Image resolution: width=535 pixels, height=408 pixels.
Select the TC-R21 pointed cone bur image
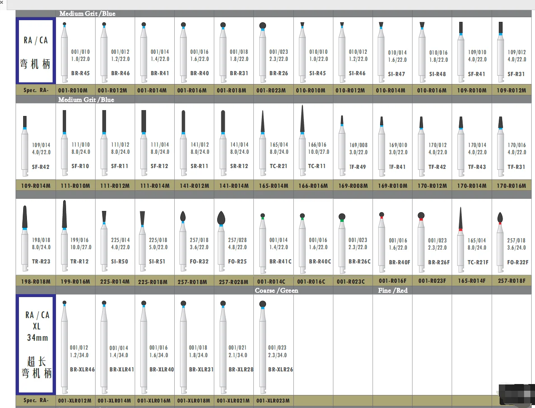point(263,143)
